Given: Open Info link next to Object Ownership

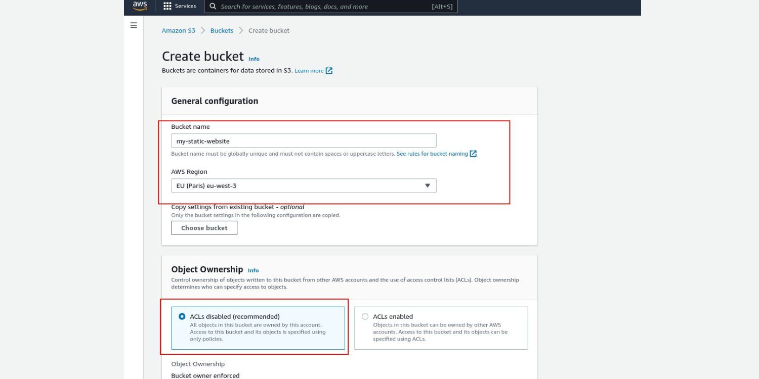Looking at the screenshot, I should tap(254, 270).
